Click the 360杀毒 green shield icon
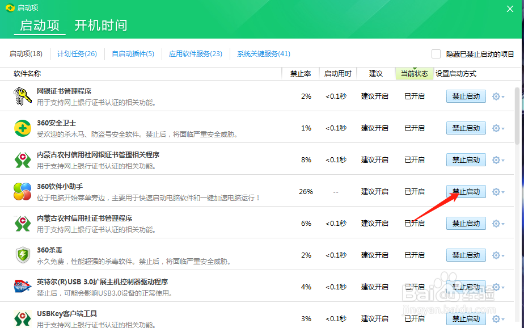Screen dimensions: 524x328 [23, 255]
